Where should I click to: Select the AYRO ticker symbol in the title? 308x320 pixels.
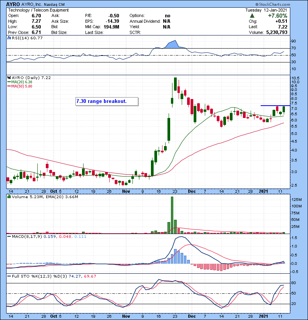click(x=13, y=4)
